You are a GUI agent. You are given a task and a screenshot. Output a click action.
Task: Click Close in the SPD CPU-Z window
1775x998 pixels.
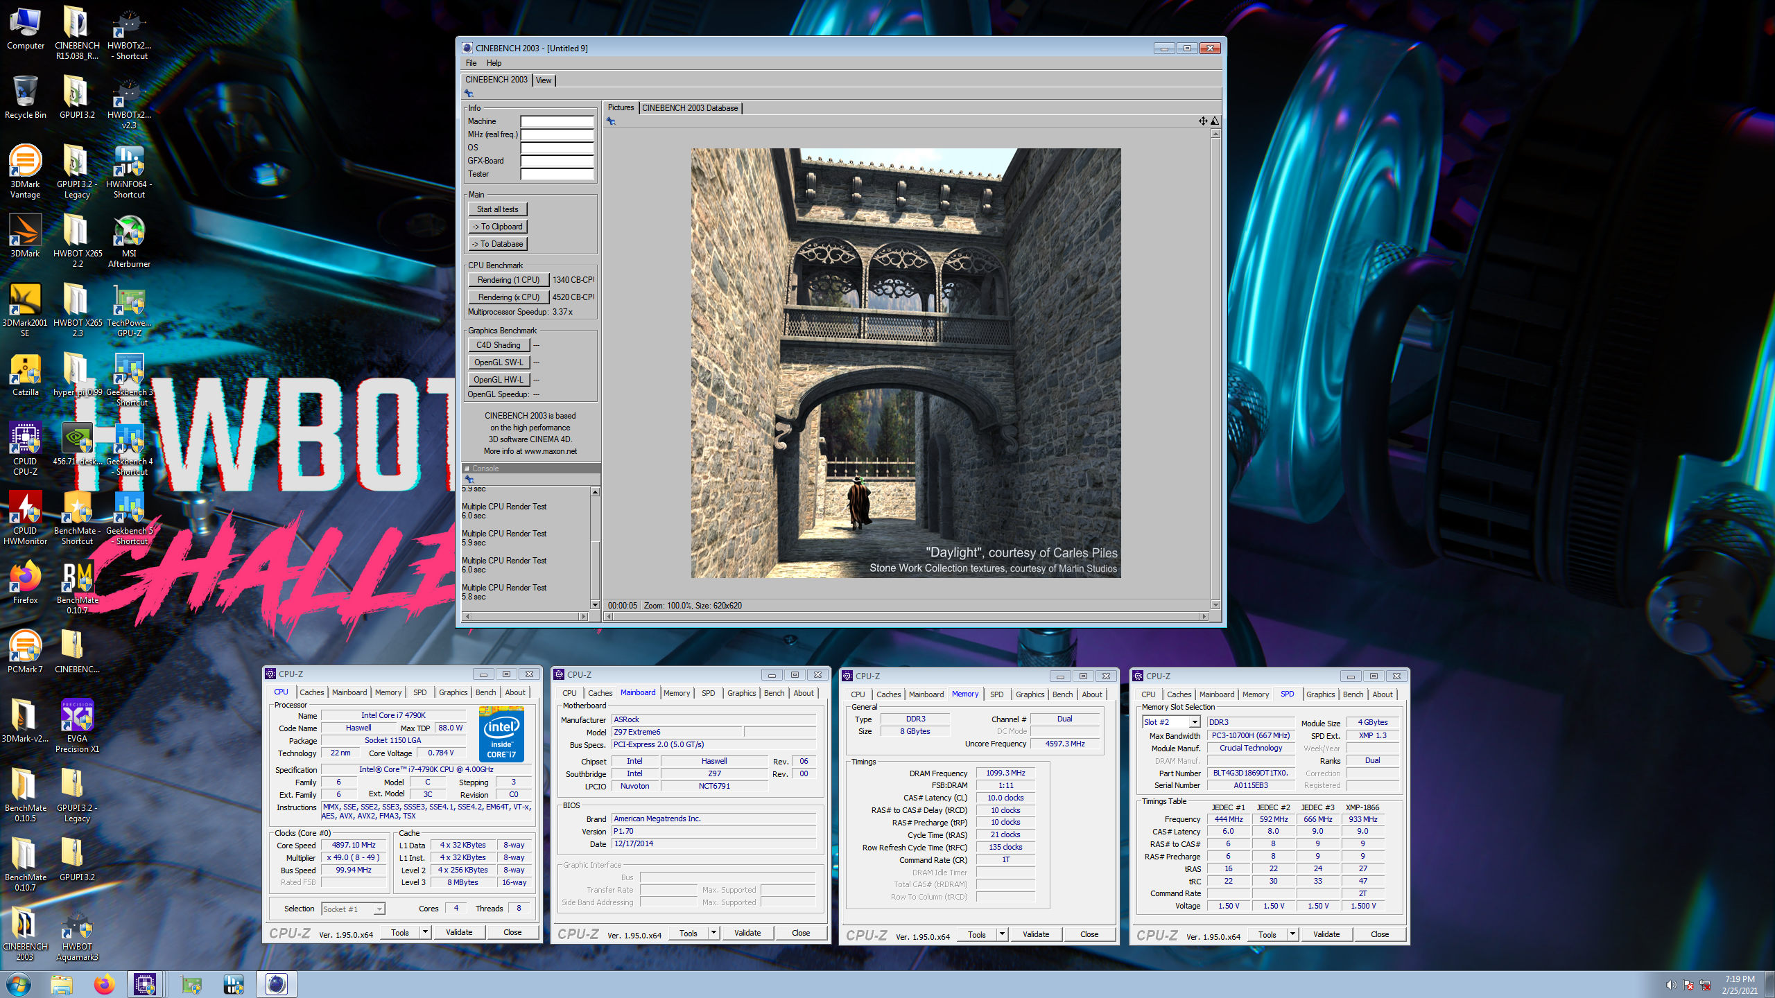point(1380,934)
